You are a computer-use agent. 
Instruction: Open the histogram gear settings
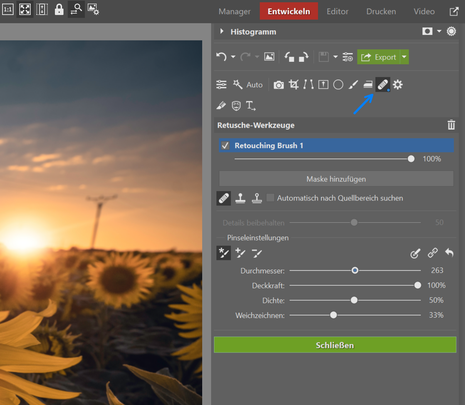click(451, 31)
